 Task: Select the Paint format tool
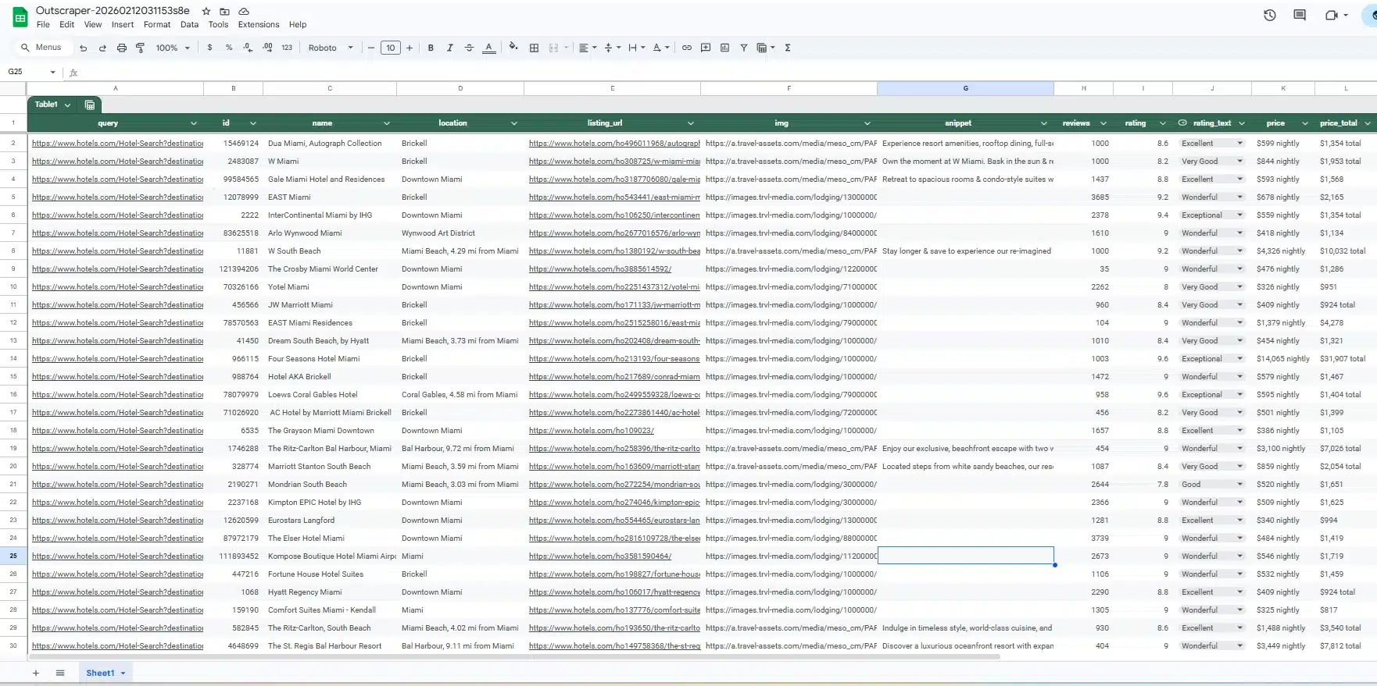pos(141,48)
